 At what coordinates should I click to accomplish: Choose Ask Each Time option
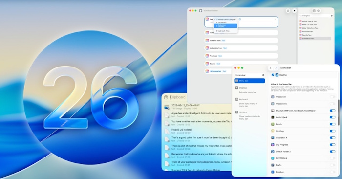tap(226, 31)
